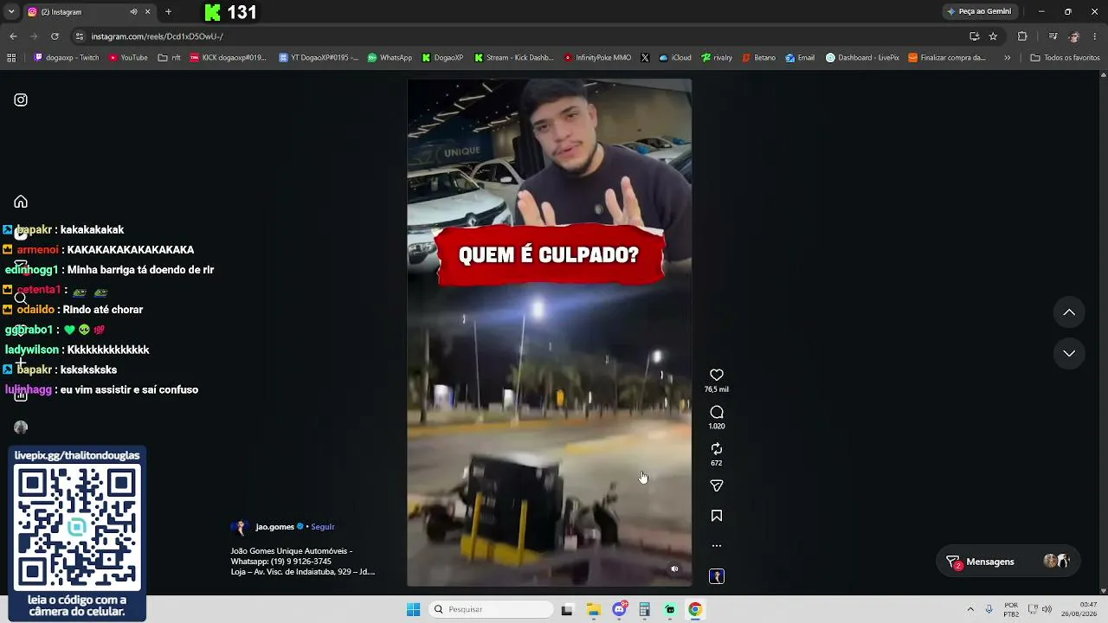
Task: Open the reel's audio thumbnail
Action: [717, 576]
